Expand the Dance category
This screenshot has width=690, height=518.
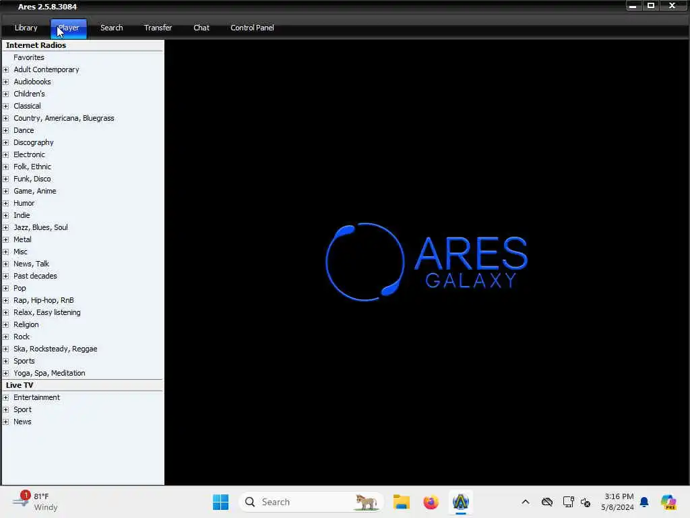(5, 130)
